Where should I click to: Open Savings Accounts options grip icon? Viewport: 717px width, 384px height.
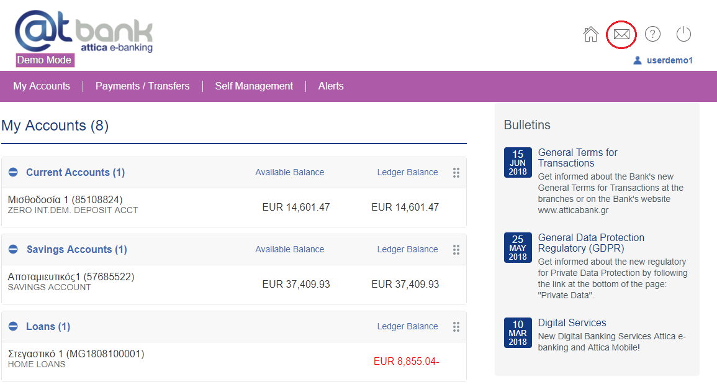[456, 249]
